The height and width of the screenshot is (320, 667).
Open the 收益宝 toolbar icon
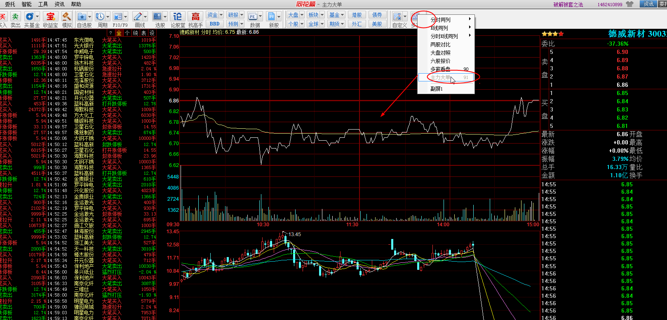[x=50, y=16]
